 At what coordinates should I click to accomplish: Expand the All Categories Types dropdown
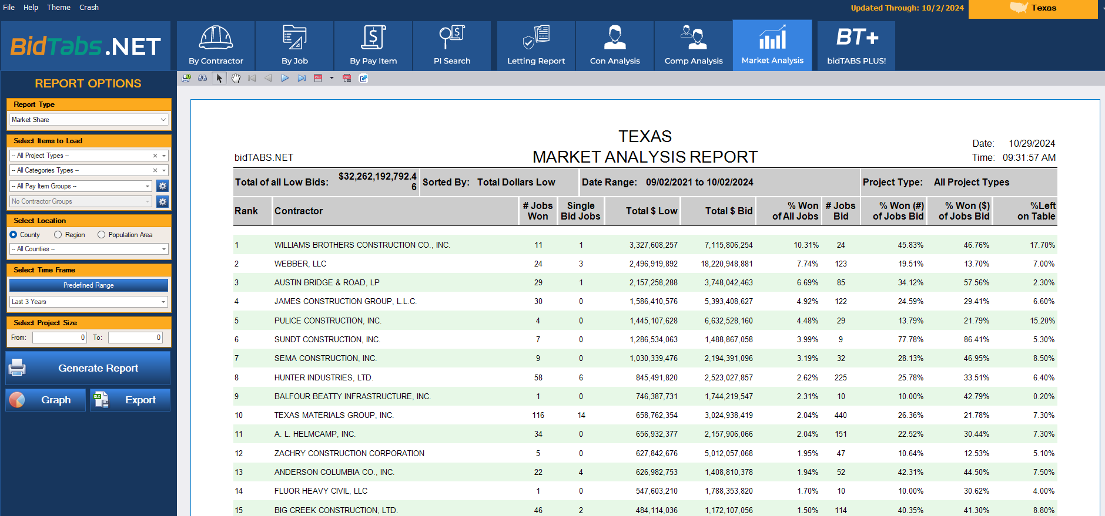pyautogui.click(x=164, y=170)
